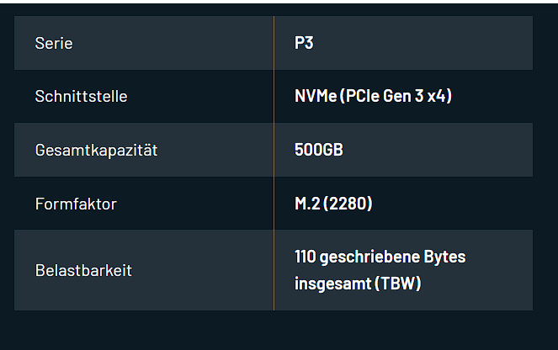
Task: Select the P3 series value
Action: click(304, 43)
